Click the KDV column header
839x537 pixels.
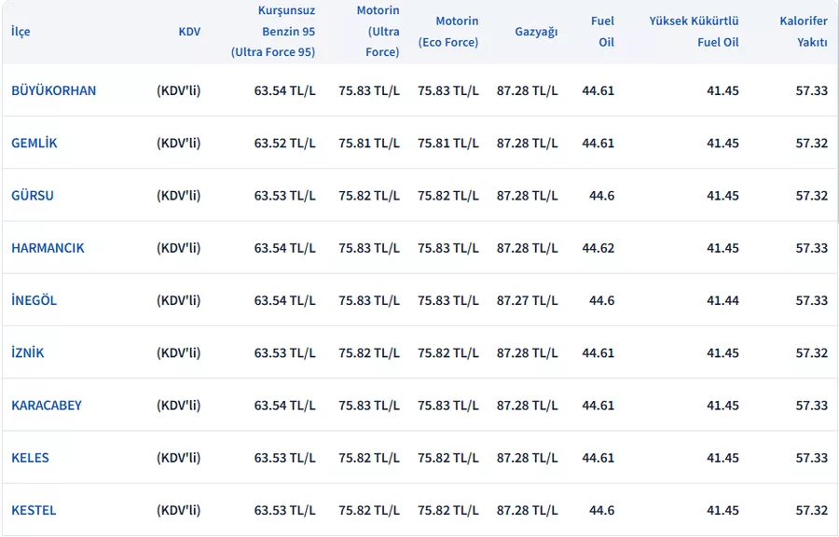(189, 32)
